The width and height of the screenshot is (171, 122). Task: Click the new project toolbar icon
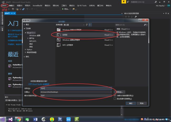tap(13, 9)
